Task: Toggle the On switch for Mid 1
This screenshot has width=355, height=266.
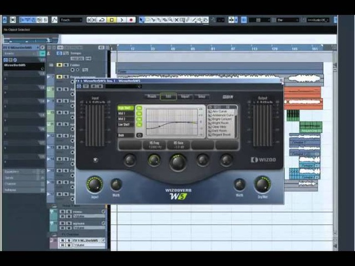Action: [x=139, y=113]
